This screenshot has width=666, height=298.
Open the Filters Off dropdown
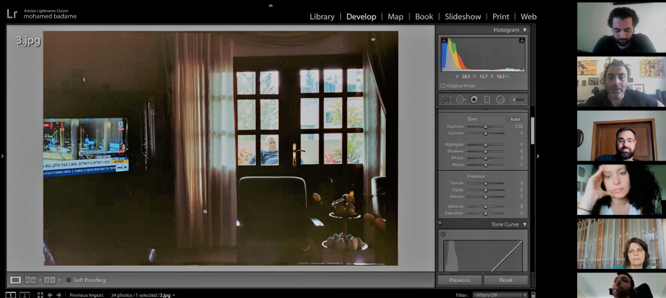[x=500, y=295]
